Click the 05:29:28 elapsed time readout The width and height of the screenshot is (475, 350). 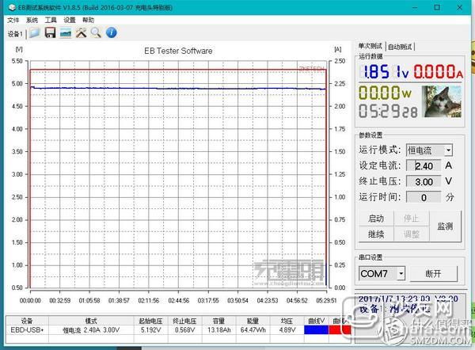[389, 111]
